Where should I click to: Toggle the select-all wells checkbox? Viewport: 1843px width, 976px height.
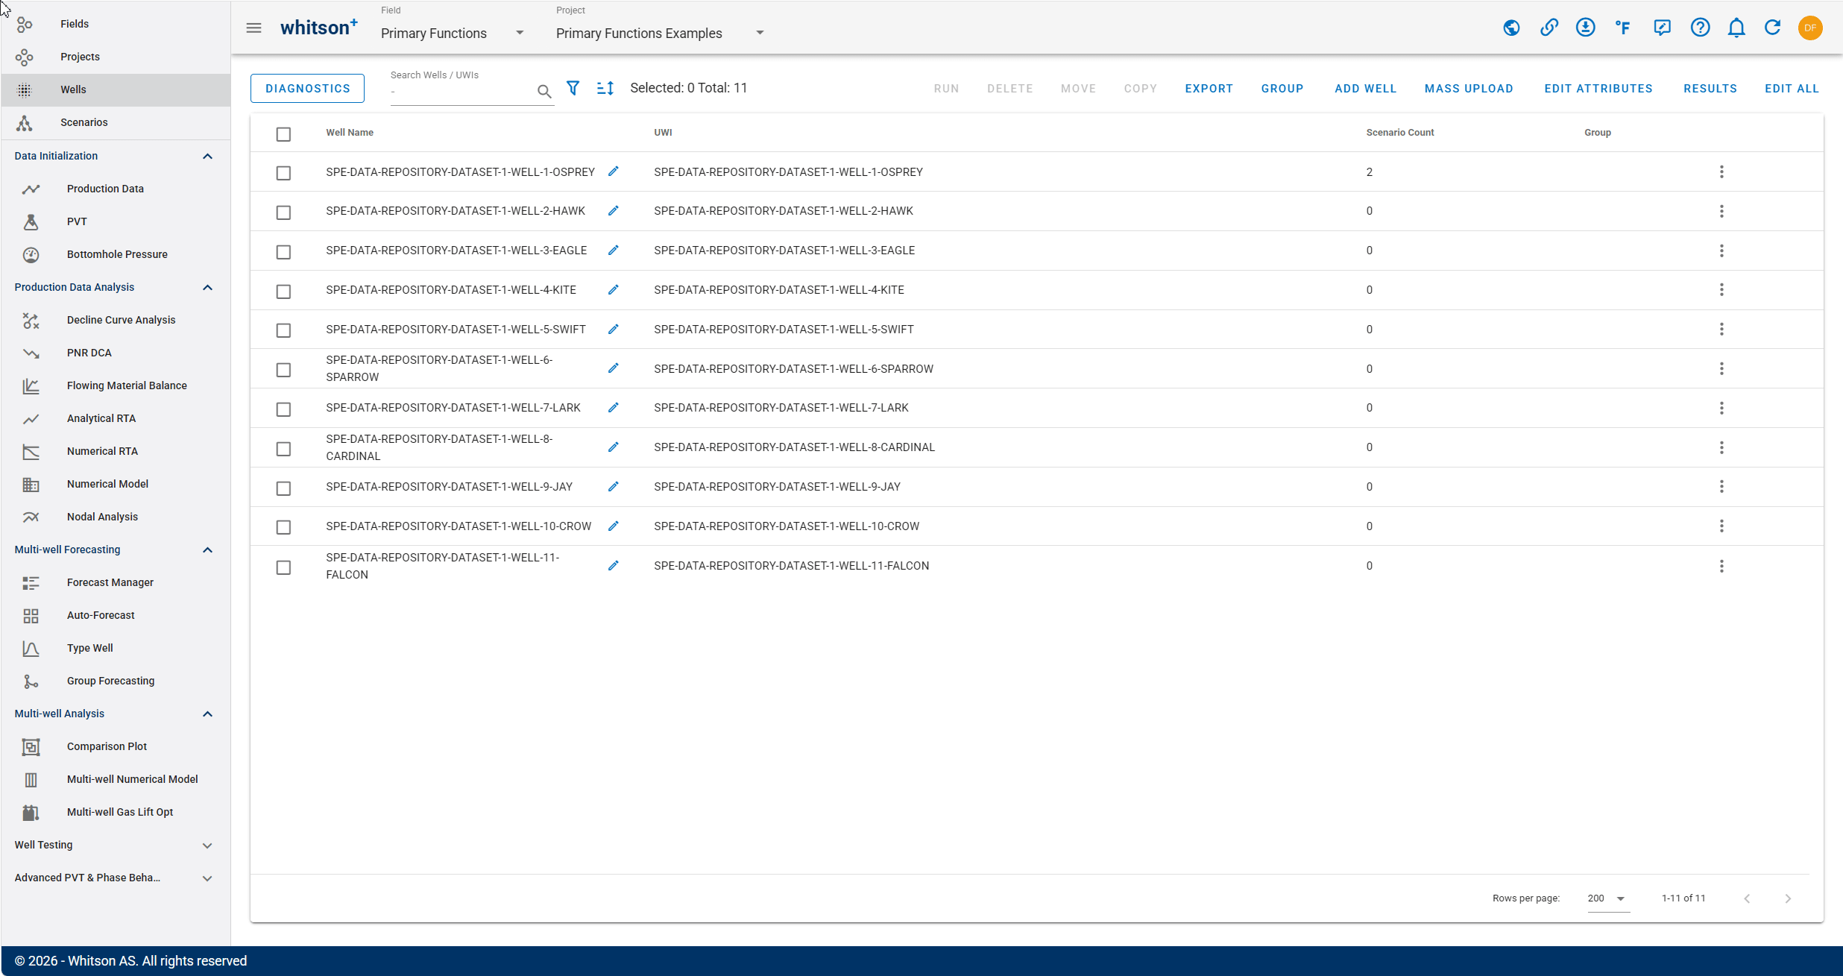coord(283,134)
